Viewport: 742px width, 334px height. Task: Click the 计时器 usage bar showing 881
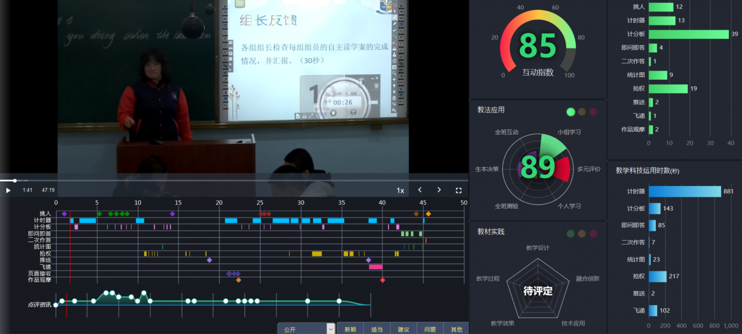684,192
